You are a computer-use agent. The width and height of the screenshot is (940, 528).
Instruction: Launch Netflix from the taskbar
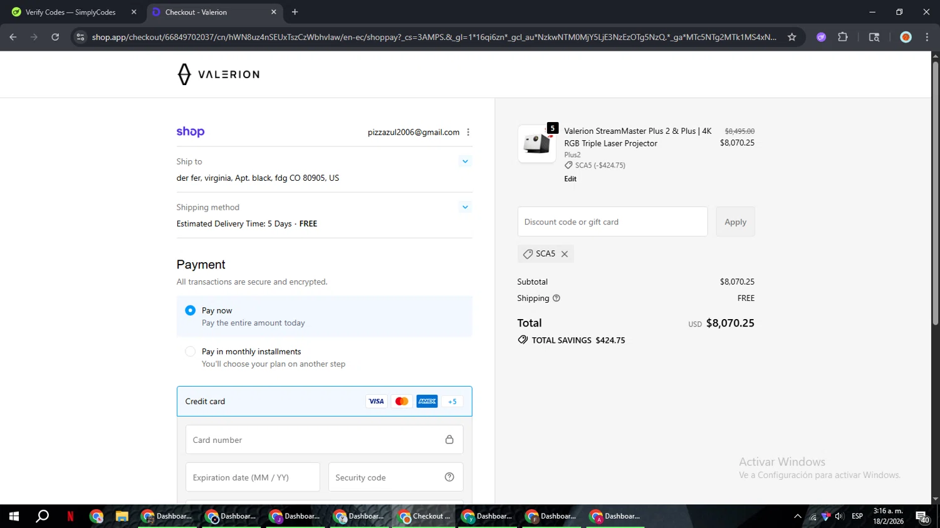click(70, 516)
